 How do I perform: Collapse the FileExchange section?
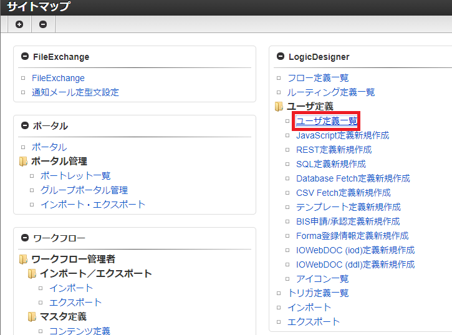pos(25,56)
